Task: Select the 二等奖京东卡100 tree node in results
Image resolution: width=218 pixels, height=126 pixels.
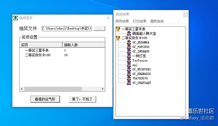Action: tap(134, 38)
